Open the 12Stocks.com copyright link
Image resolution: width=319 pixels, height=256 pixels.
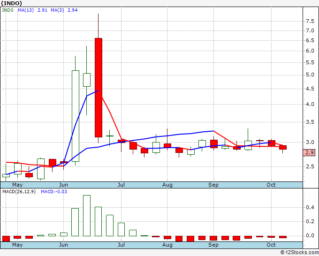pos(299,252)
